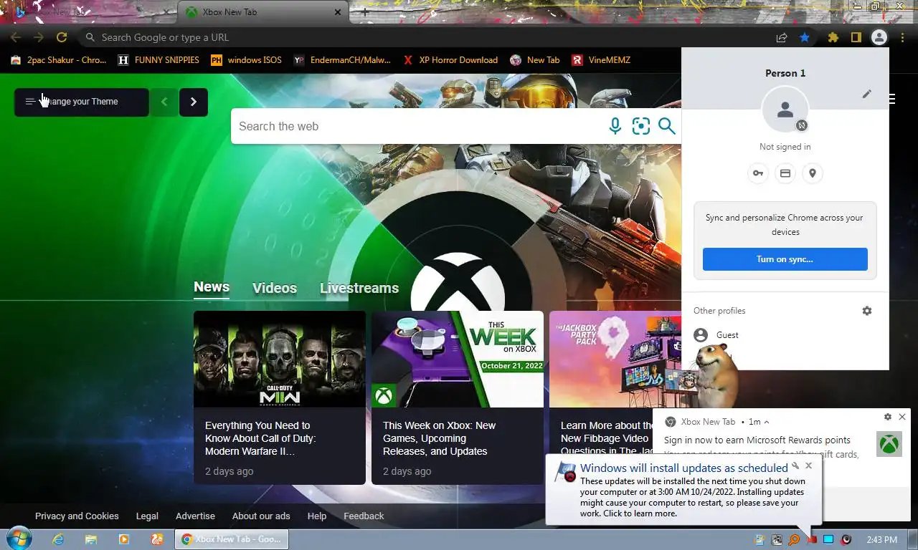Select the Videos tab
This screenshot has height=550, width=918.
click(275, 288)
